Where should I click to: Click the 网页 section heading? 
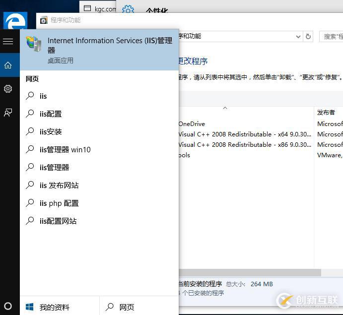pyautogui.click(x=32, y=79)
